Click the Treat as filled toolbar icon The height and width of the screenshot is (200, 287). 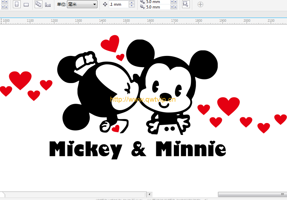[185, 4]
